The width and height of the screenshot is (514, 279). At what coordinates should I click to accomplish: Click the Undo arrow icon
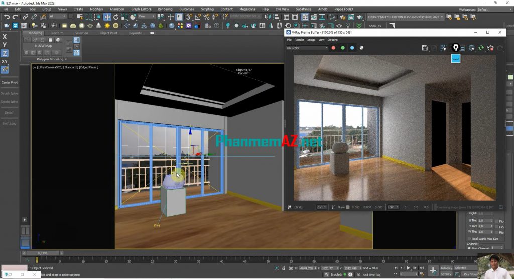click(x=7, y=17)
